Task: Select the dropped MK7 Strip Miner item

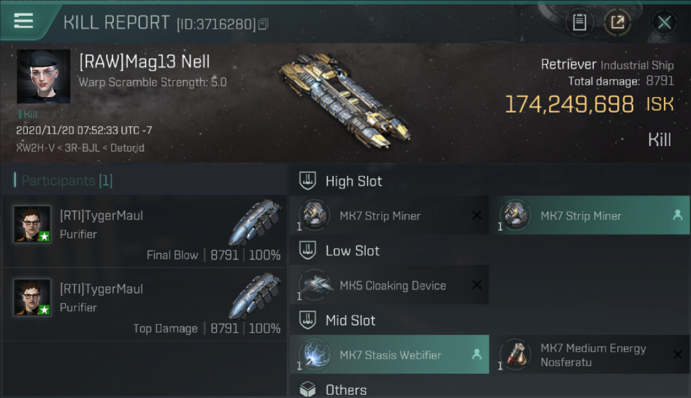Action: 590,215
